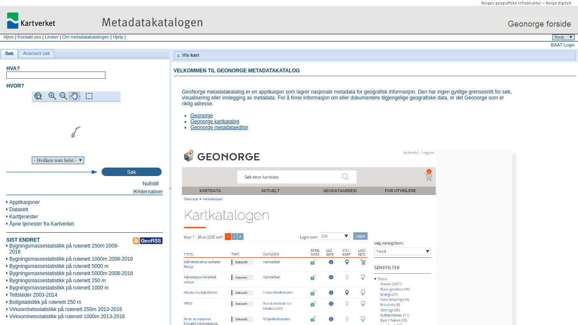Focus the HVA? search text field
This screenshot has height=325, width=578.
click(x=56, y=75)
